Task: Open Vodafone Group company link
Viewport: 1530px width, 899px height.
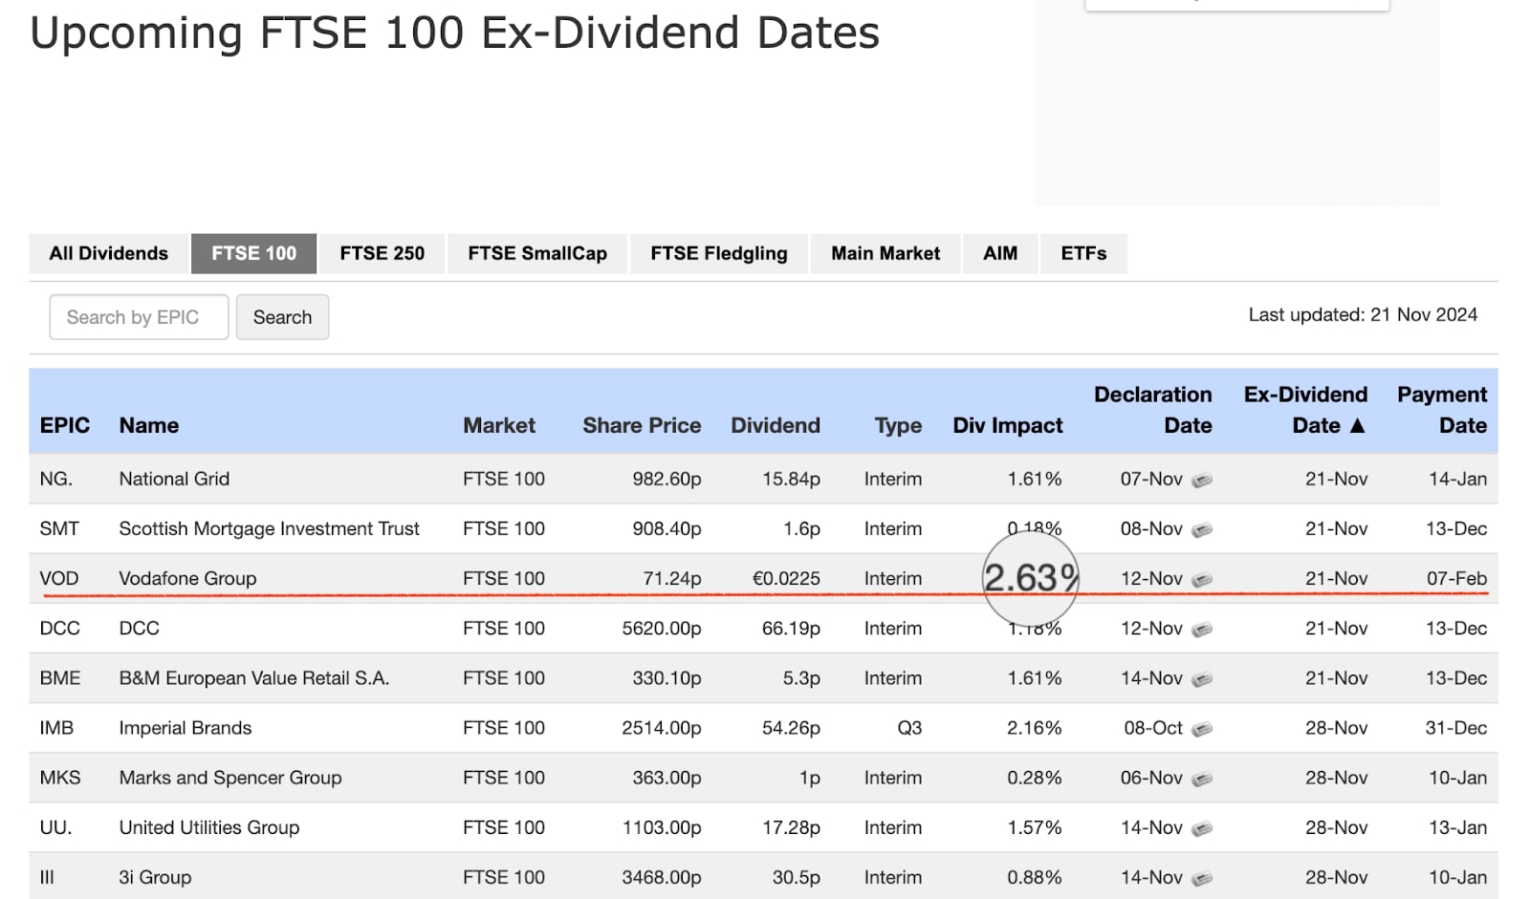Action: tap(187, 578)
